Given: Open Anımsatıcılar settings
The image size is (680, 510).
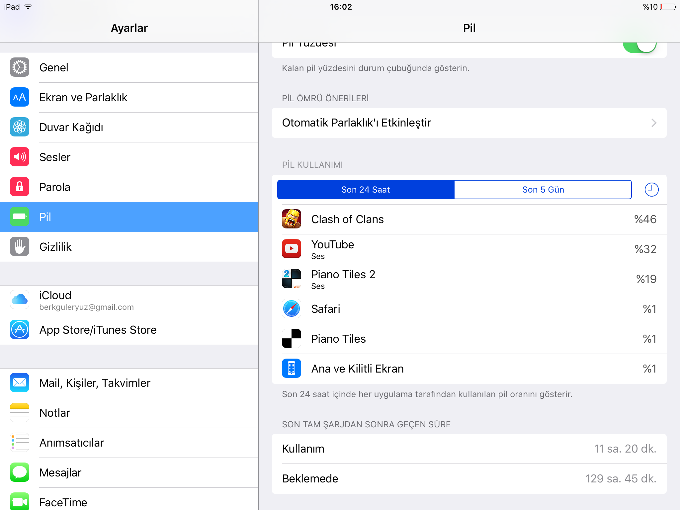Looking at the screenshot, I should pyautogui.click(x=129, y=443).
